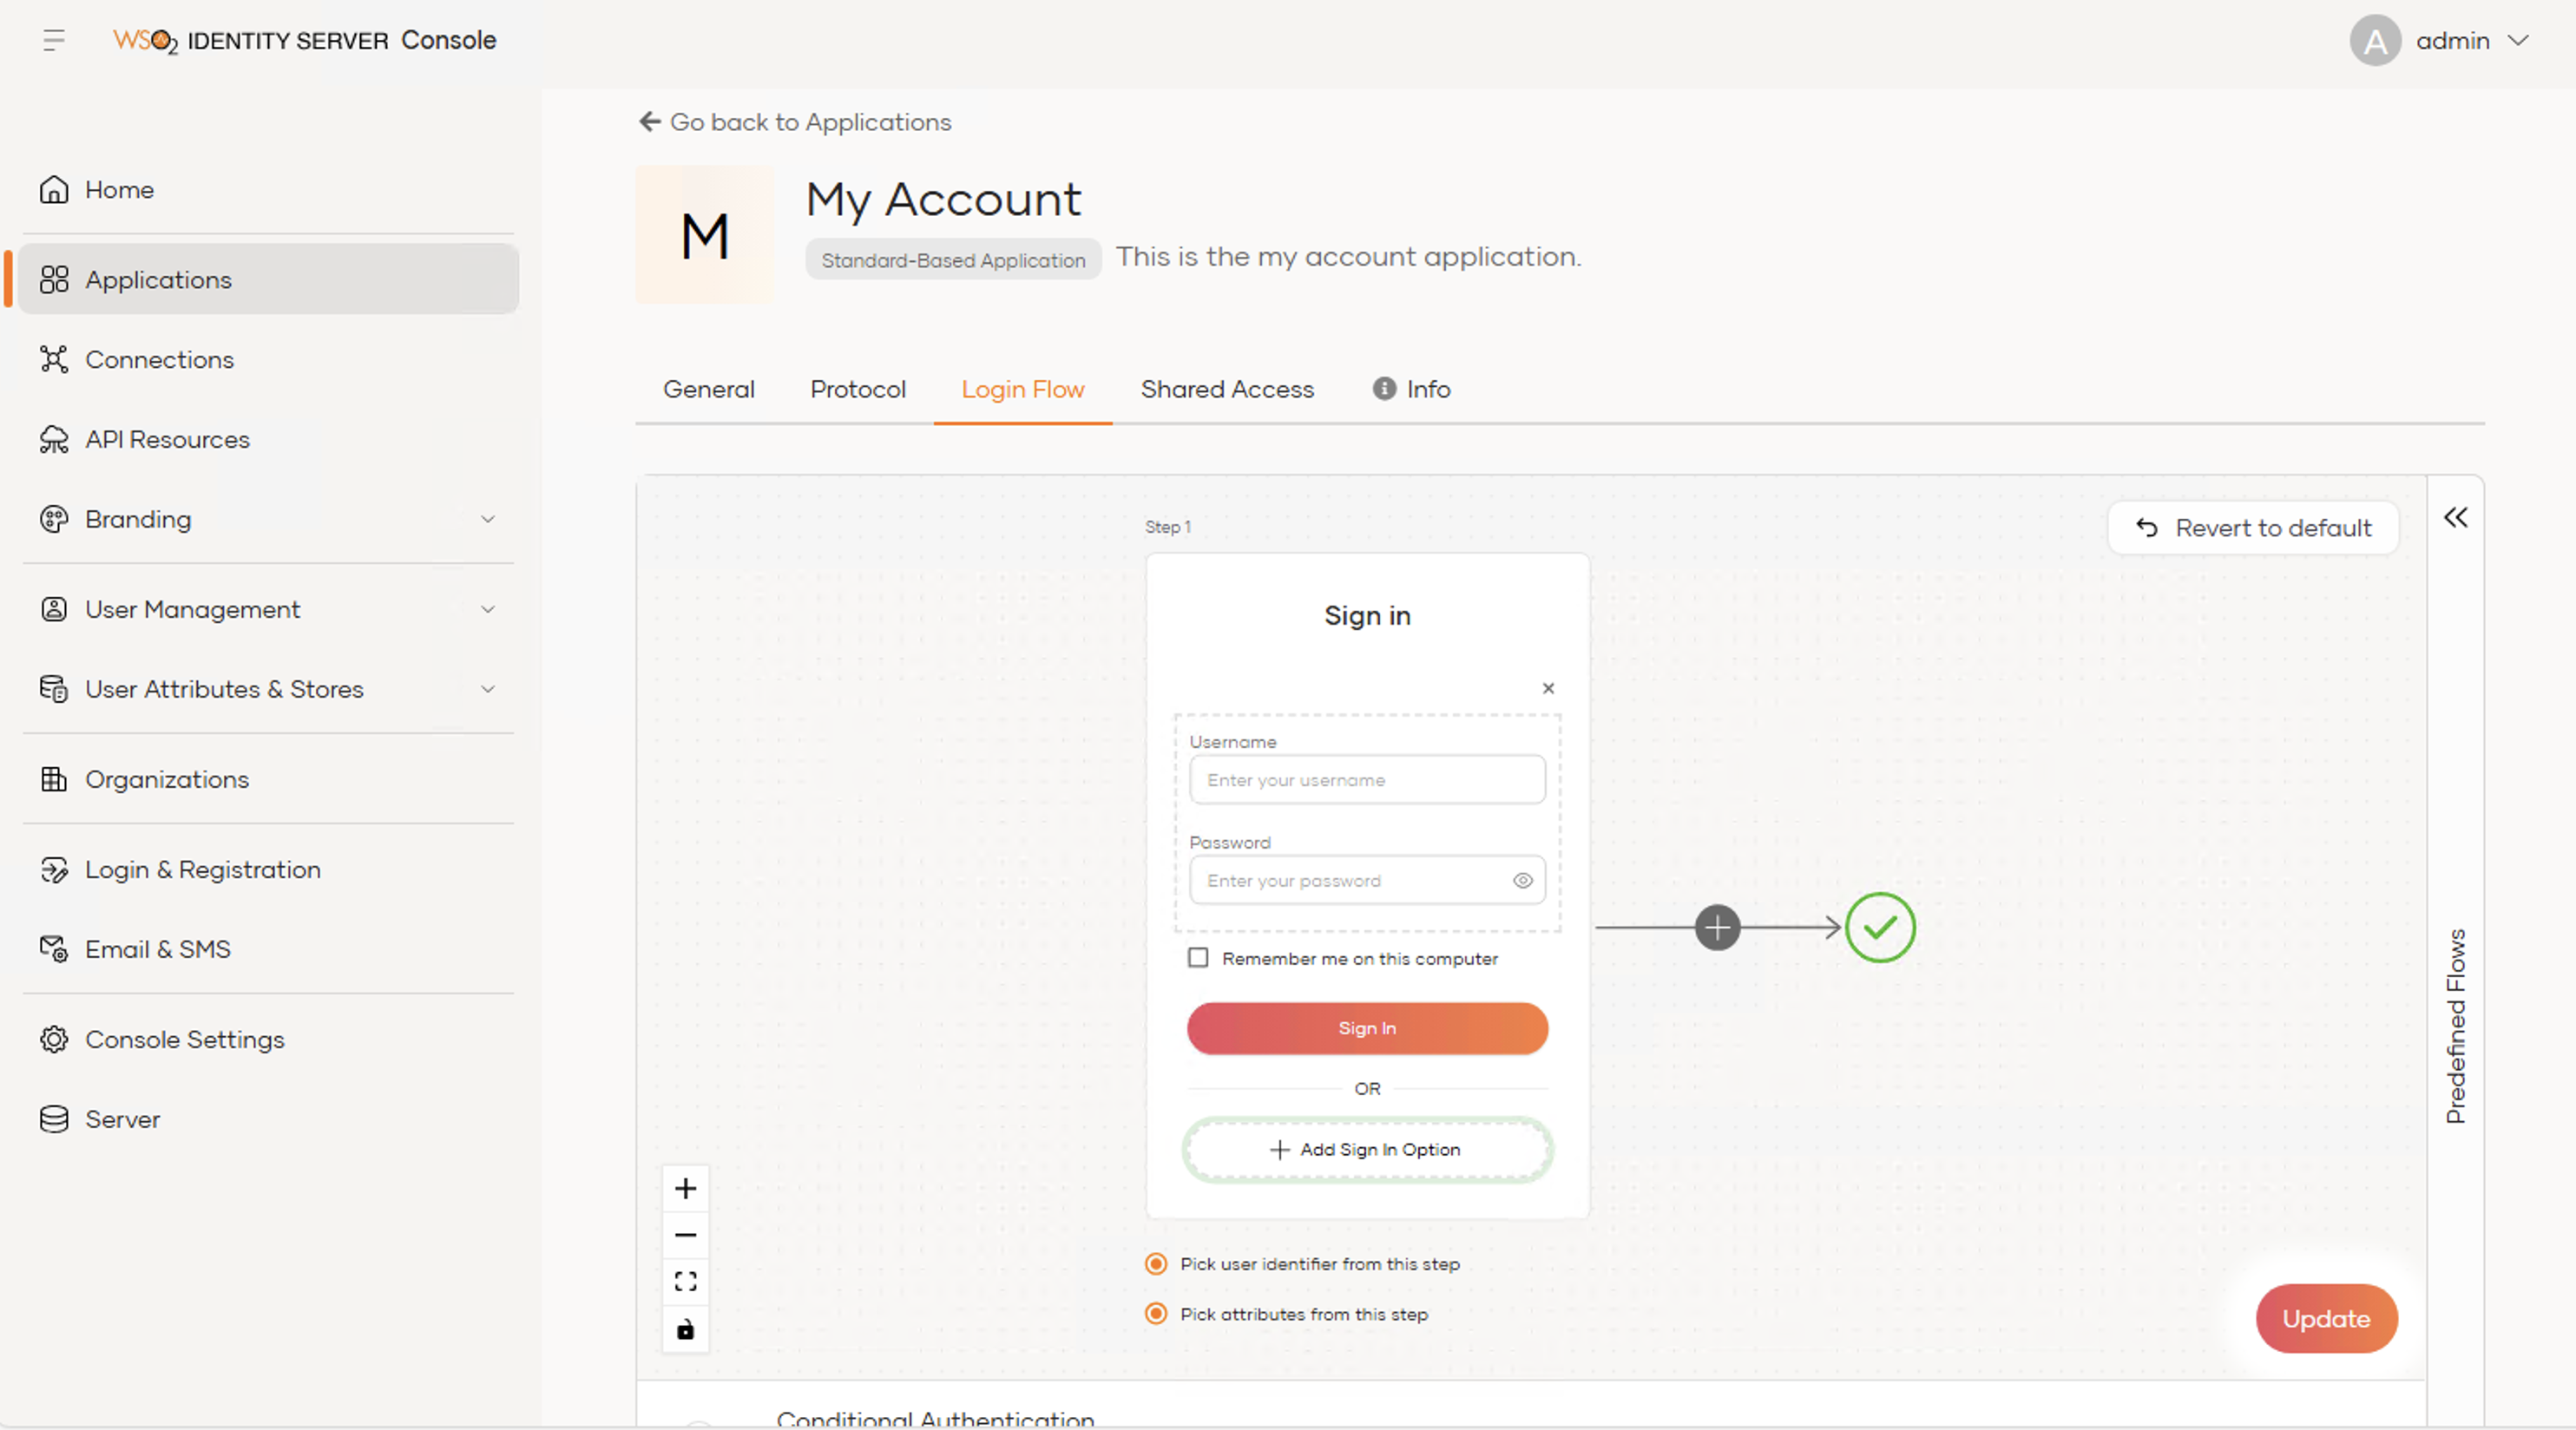Open the Shared Access tab

1227,389
